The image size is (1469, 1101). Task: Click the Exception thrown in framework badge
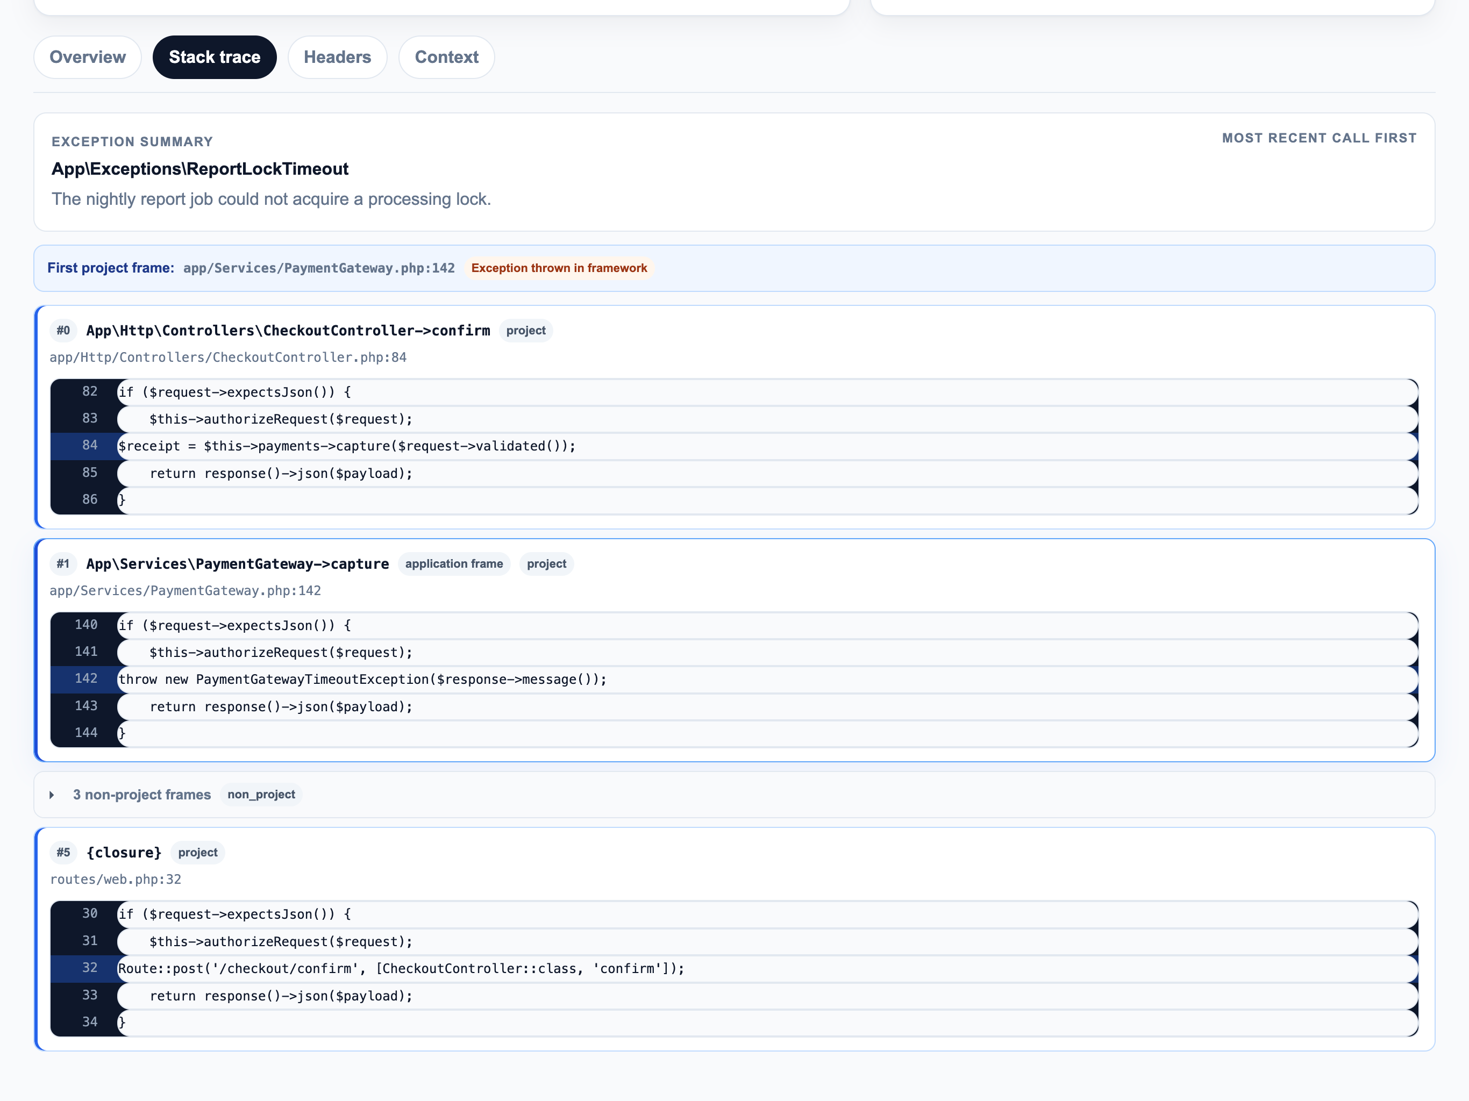point(559,268)
